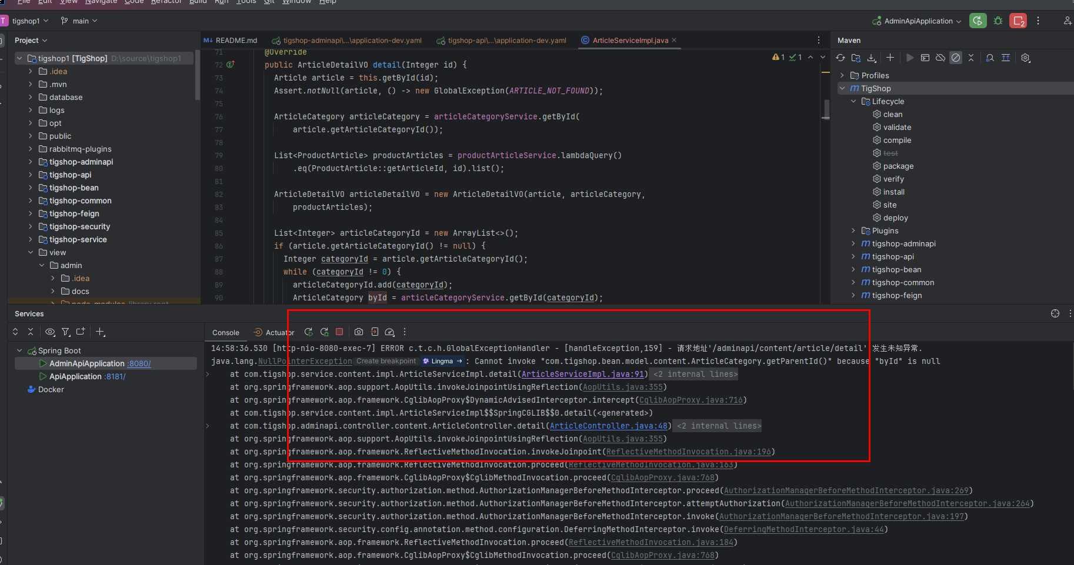Open the Maven settings gear
This screenshot has width=1074, height=565.
[x=1026, y=58]
